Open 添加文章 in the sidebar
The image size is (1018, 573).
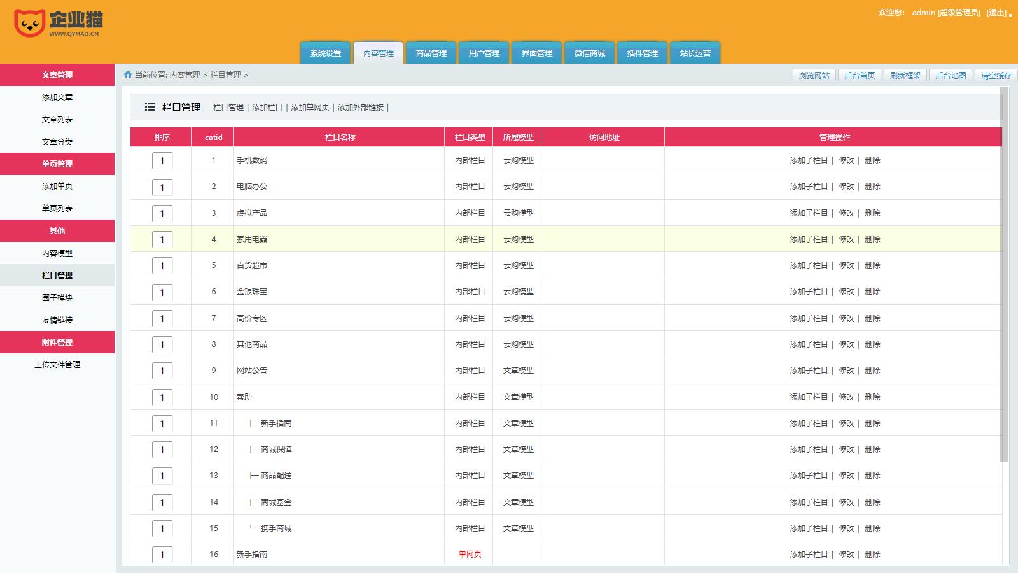click(x=57, y=97)
